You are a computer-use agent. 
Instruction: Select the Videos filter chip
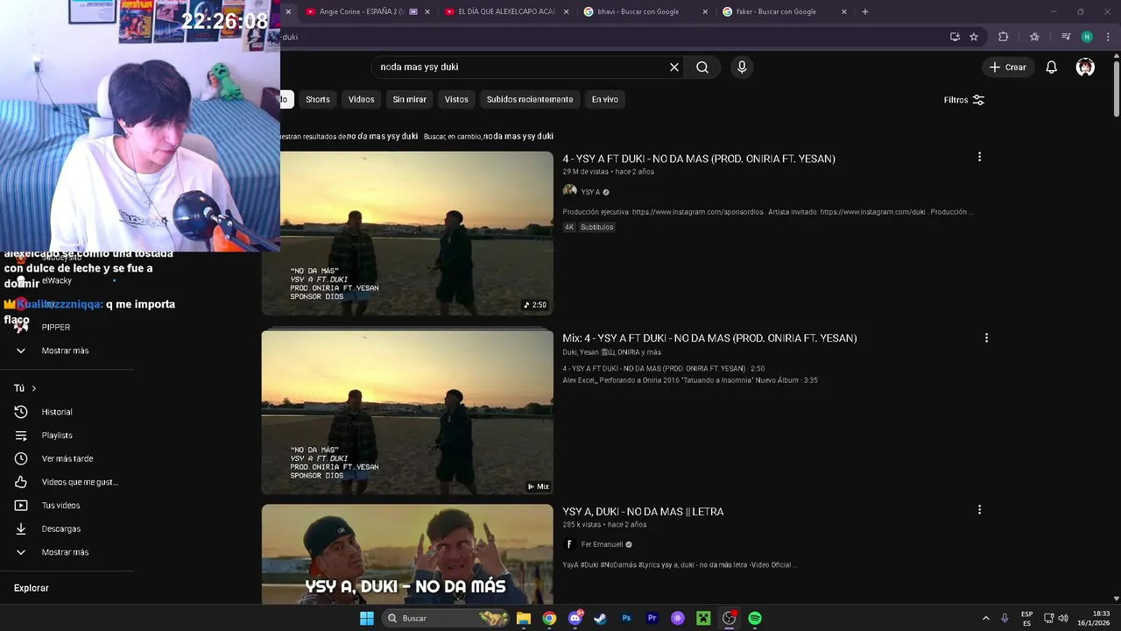pyautogui.click(x=361, y=100)
